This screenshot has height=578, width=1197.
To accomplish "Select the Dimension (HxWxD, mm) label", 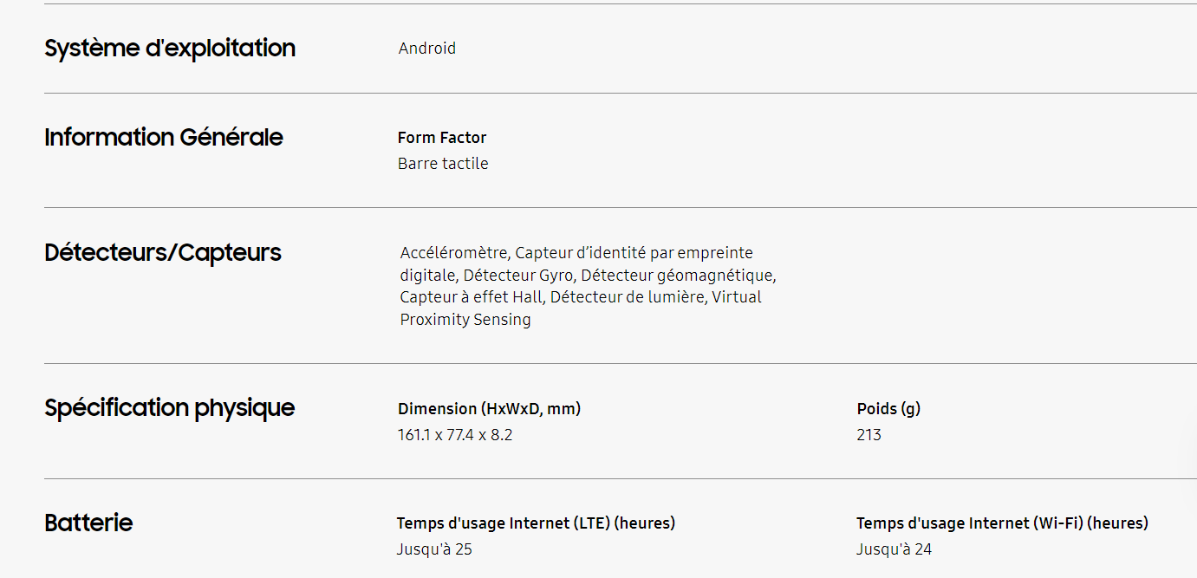I will coord(490,409).
